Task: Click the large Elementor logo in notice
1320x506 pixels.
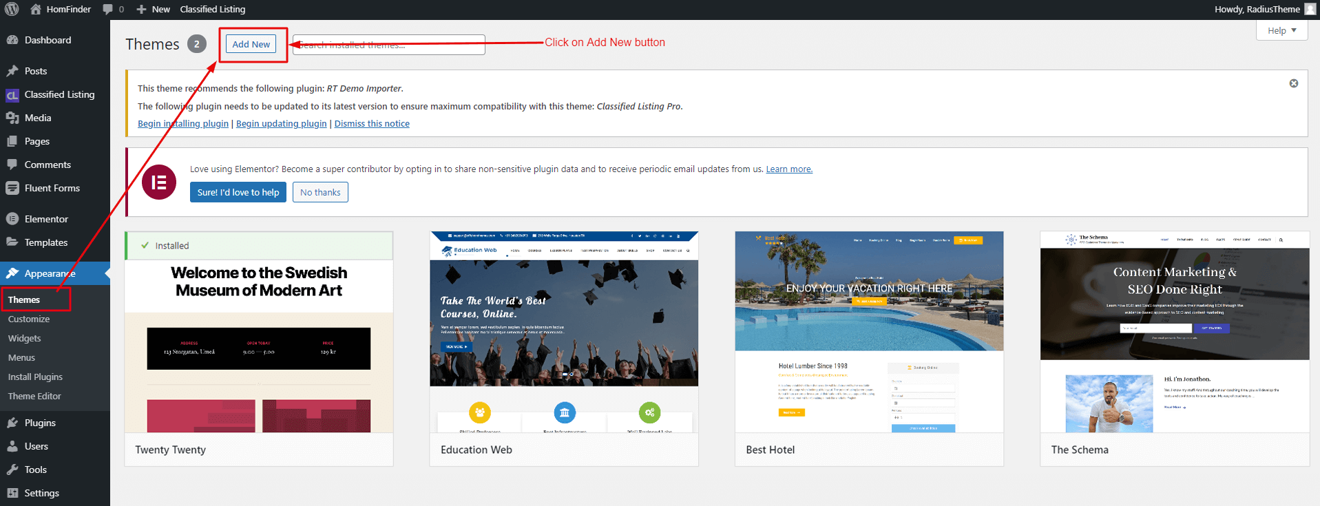Action: [x=159, y=182]
